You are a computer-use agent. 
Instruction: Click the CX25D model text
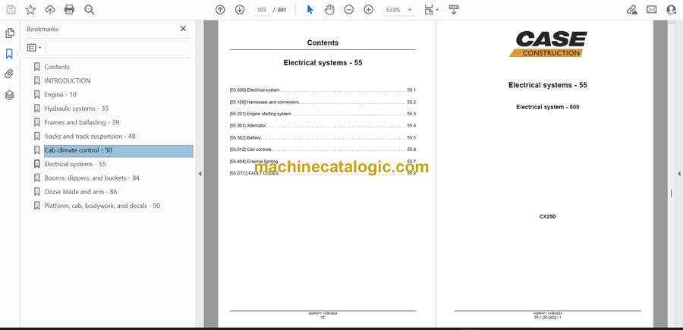tap(547, 216)
